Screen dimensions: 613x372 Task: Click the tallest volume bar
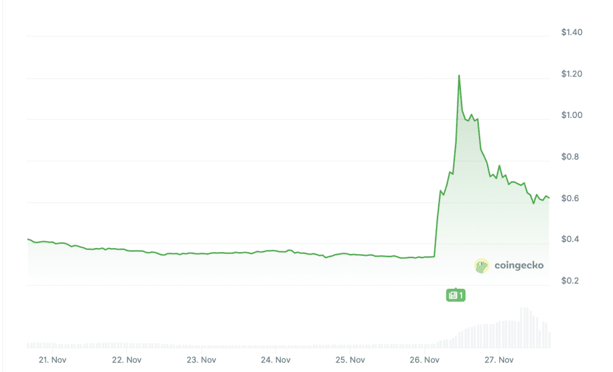[x=523, y=327]
